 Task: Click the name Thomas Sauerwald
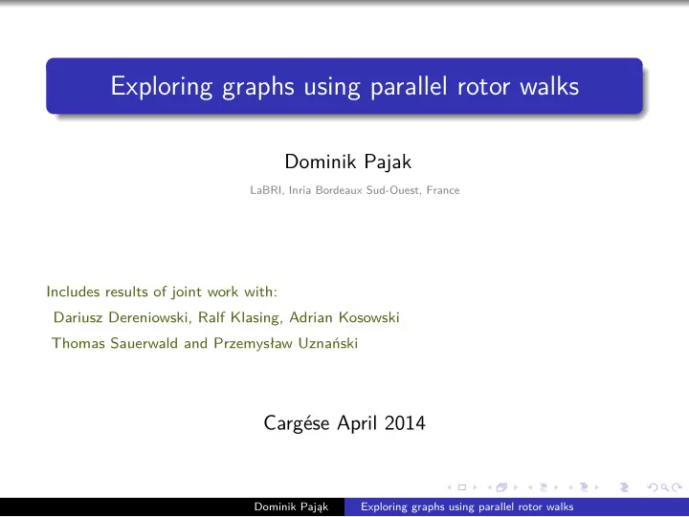coord(115,343)
